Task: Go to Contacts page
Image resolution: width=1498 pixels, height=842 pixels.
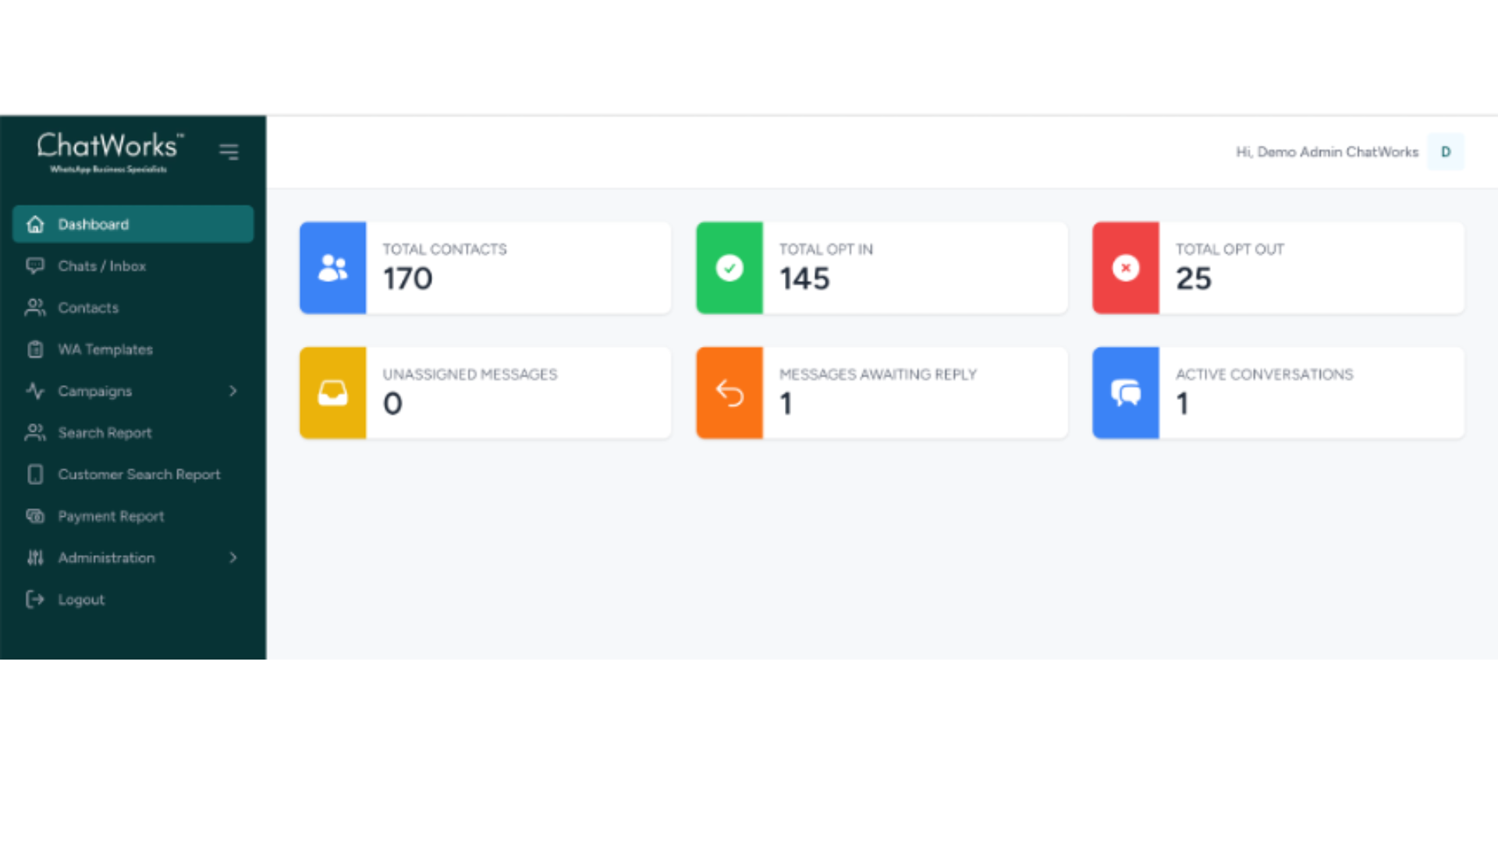Action: pyautogui.click(x=133, y=308)
